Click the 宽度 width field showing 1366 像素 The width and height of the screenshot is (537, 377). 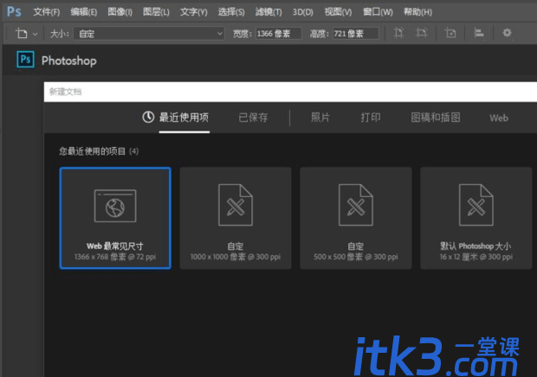click(278, 34)
